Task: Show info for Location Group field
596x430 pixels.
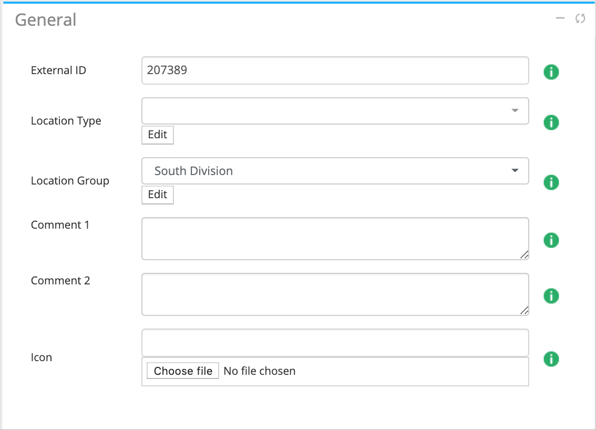Action: [551, 182]
